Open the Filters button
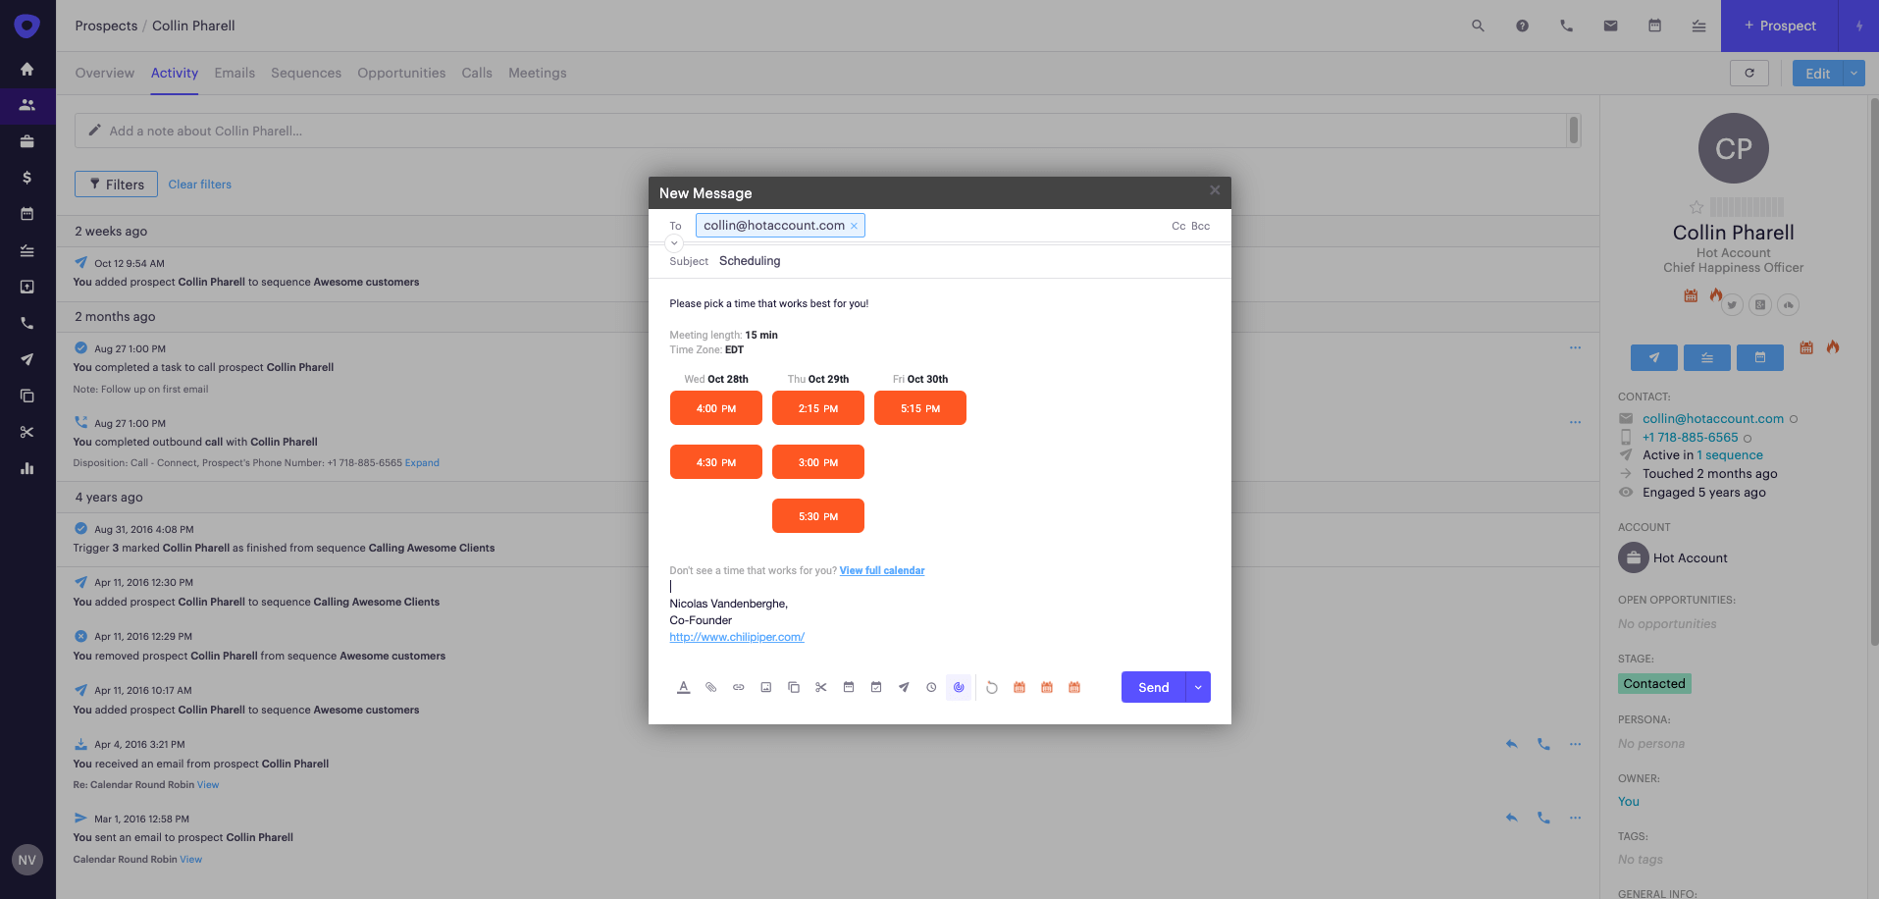Viewport: 1879px width, 899px height. click(x=117, y=184)
